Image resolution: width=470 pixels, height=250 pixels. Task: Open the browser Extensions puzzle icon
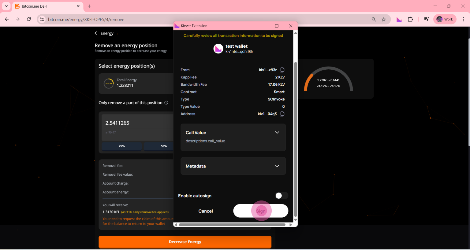(x=410, y=20)
